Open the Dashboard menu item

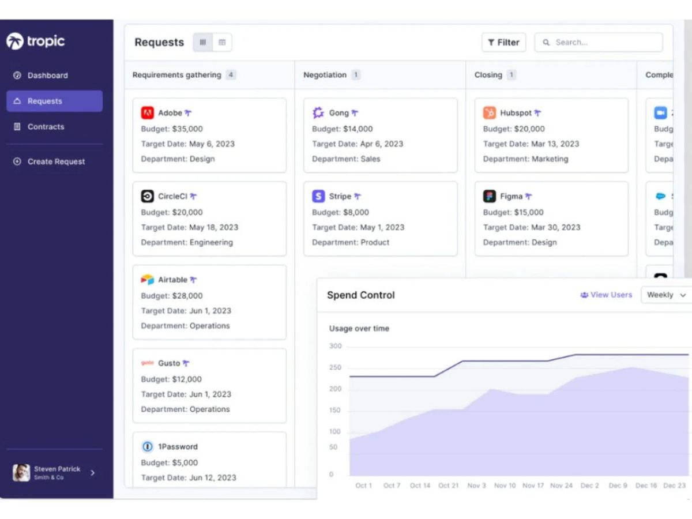tap(55, 76)
